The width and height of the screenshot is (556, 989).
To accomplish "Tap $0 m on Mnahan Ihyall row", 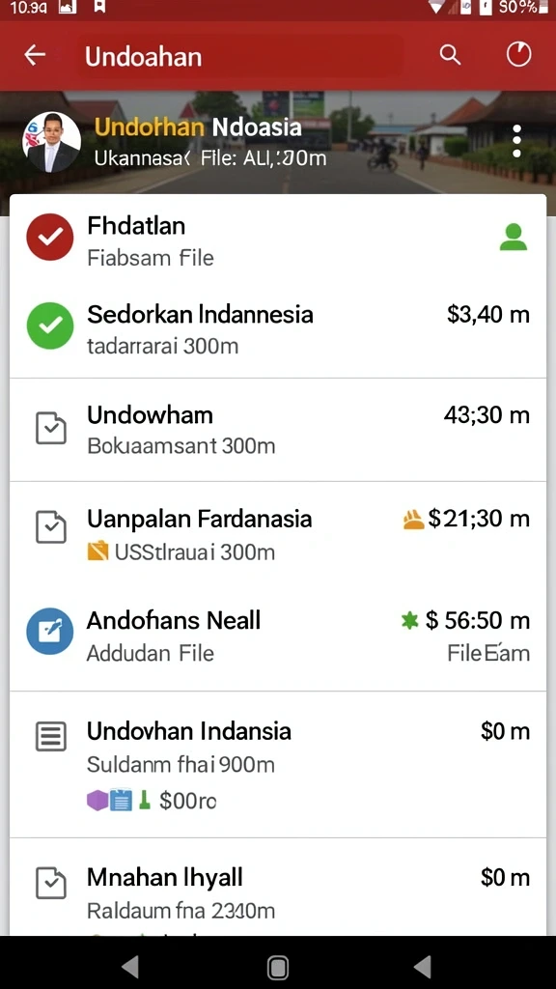I will (505, 877).
